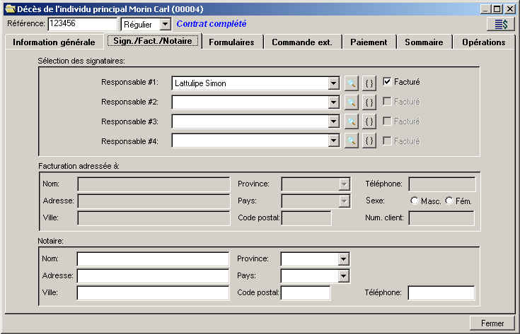Open the Notaire Province dropdown

tap(343, 259)
